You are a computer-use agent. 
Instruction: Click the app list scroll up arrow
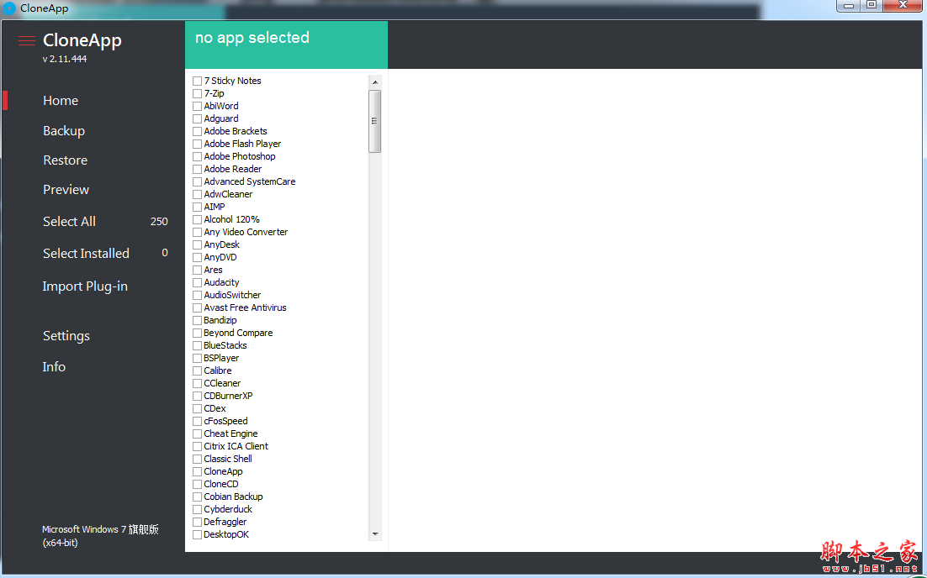tap(374, 81)
